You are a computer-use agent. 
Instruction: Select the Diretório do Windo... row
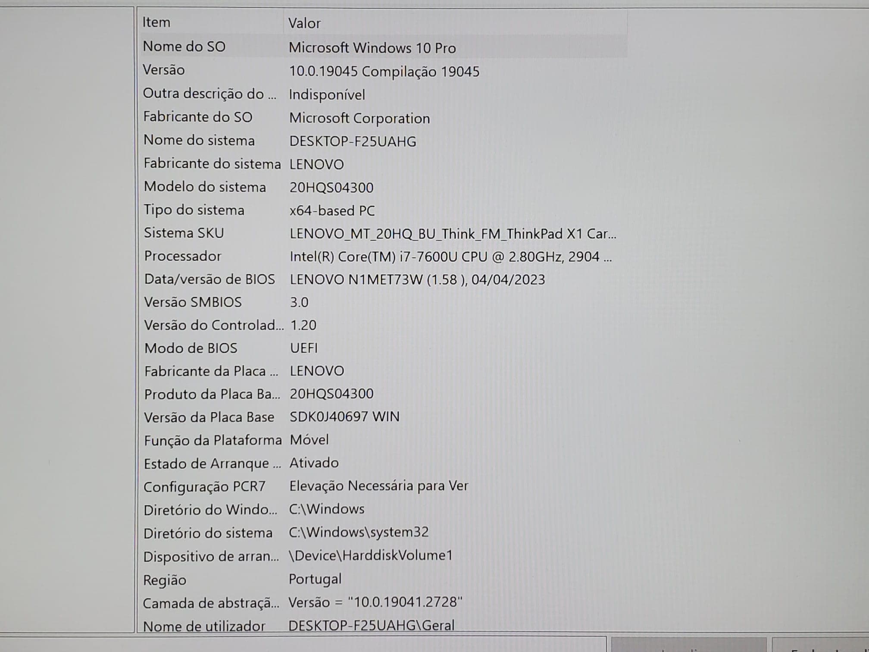point(383,510)
